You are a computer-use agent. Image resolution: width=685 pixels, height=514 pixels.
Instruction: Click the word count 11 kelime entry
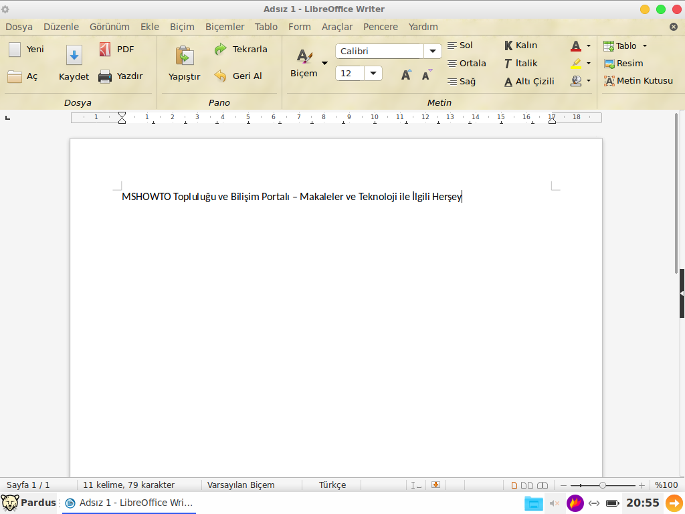(129, 485)
